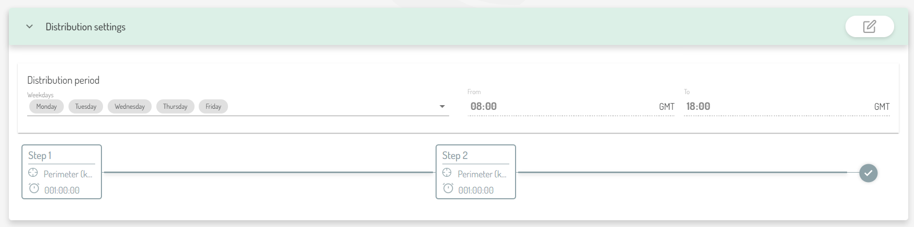Click Step 2 duration 001:00:00
Image resolution: width=914 pixels, height=227 pixels.
pos(476,190)
